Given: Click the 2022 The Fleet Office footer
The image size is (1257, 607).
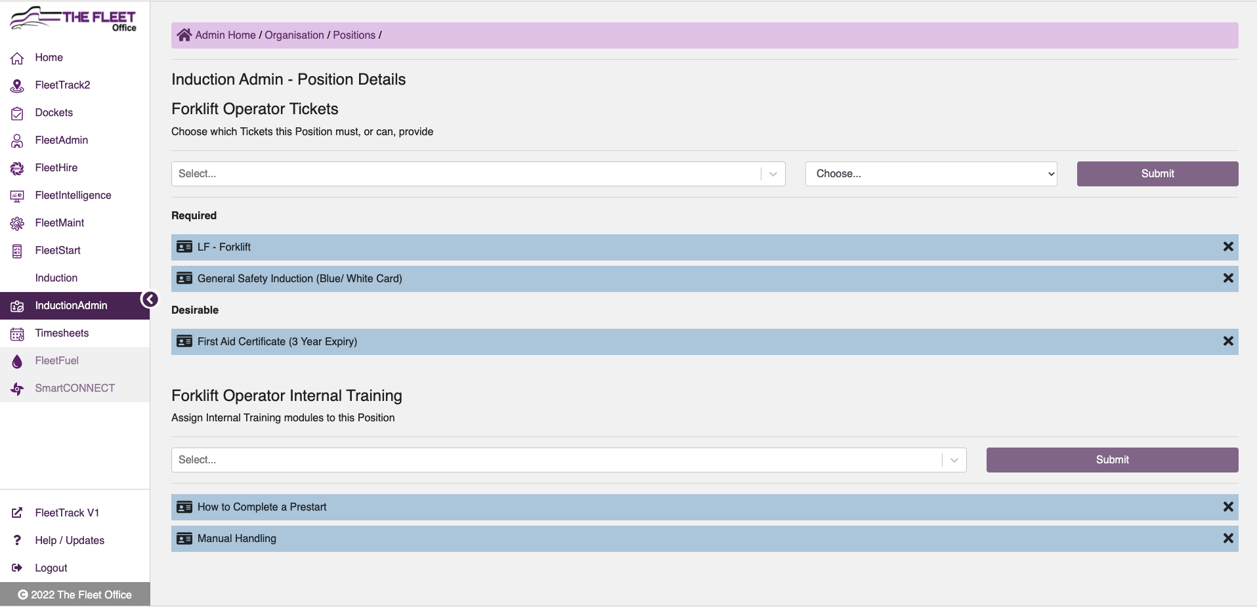Looking at the screenshot, I should pos(75,595).
